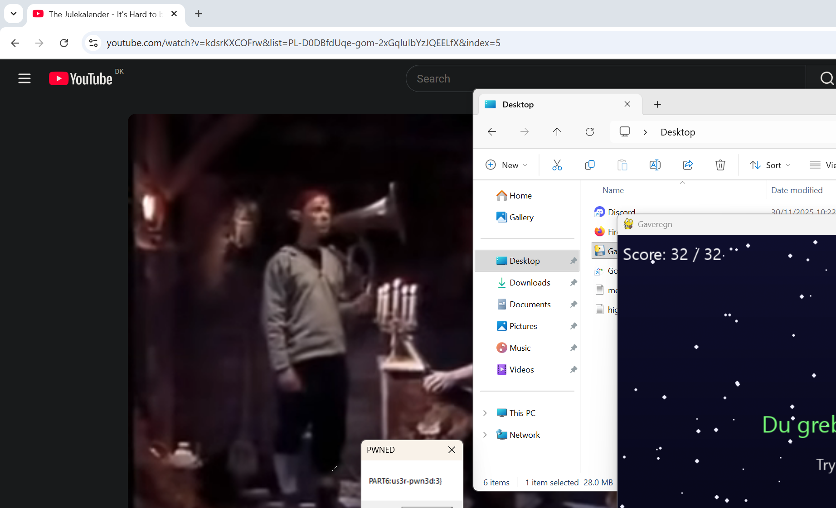Switch to the Desktop tab in Explorer
836x508 pixels.
tap(518, 104)
